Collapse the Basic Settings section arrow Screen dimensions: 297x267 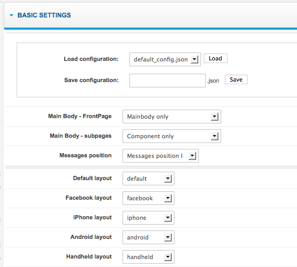[x=11, y=15]
